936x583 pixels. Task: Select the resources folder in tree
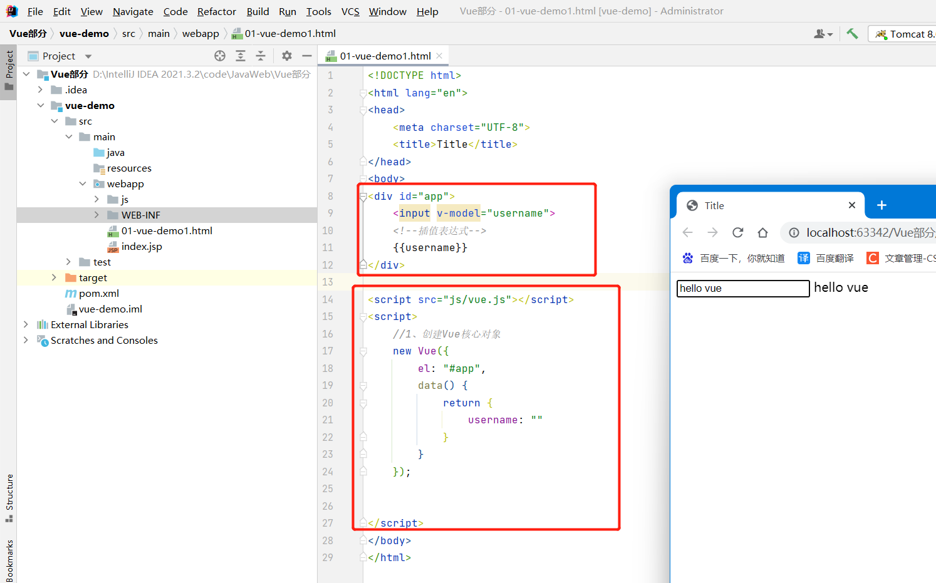point(122,168)
